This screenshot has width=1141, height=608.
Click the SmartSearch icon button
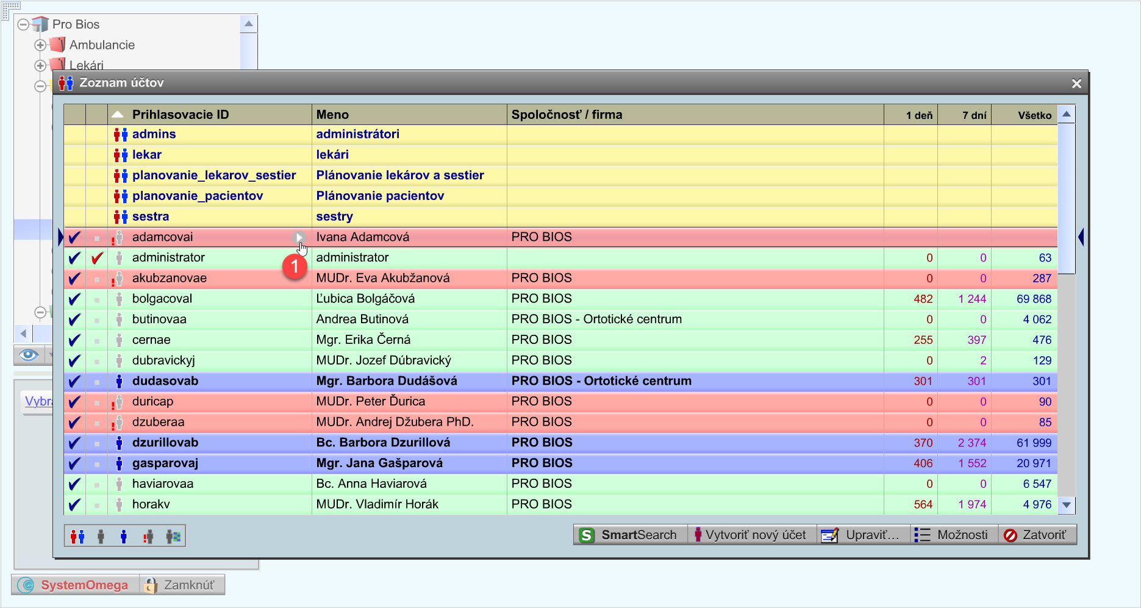pos(587,534)
